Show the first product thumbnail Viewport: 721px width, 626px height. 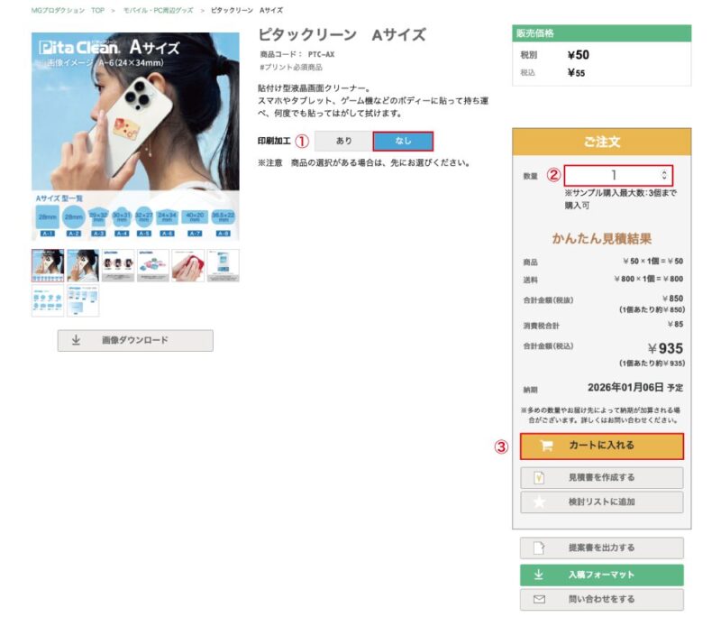tap(48, 266)
